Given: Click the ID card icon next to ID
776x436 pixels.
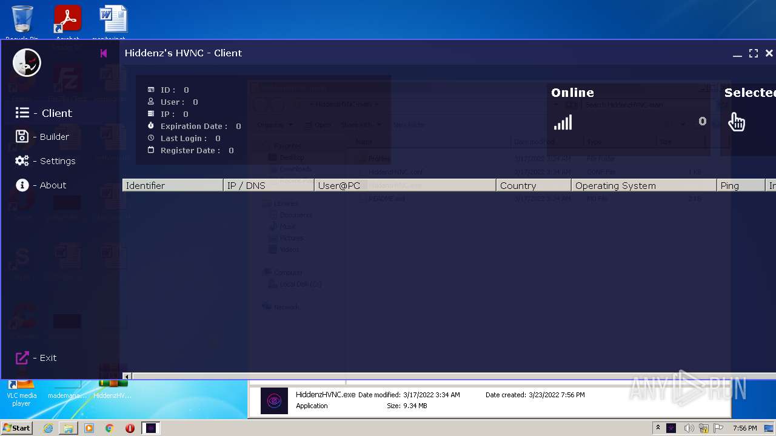Looking at the screenshot, I should coord(151,90).
